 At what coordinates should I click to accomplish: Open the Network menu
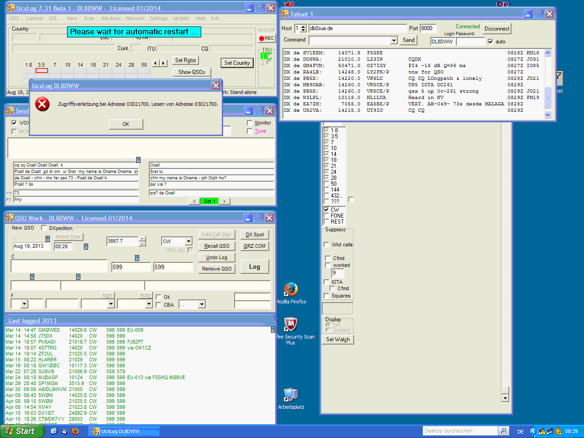point(135,18)
